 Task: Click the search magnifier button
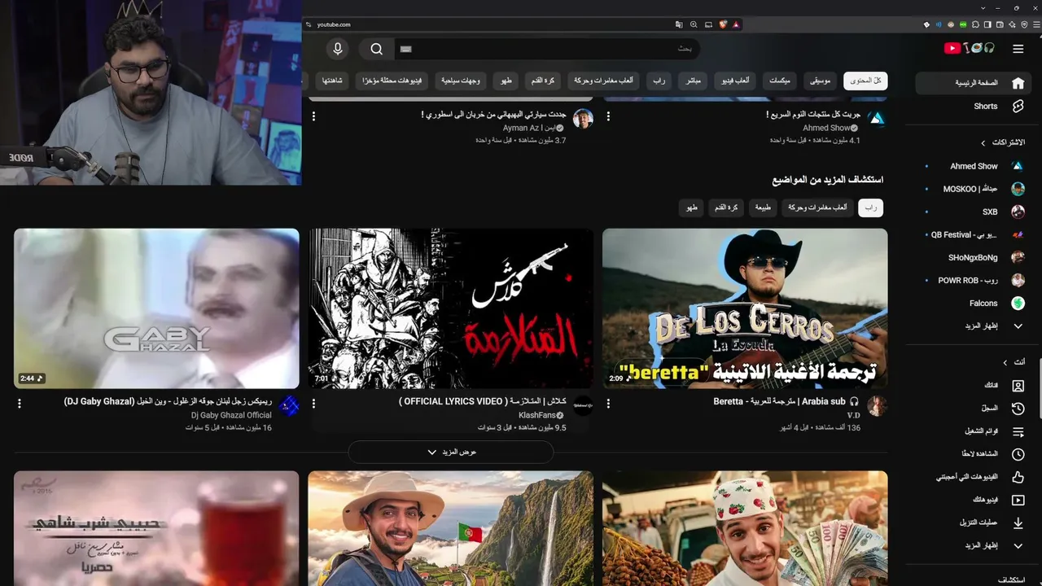coord(376,49)
